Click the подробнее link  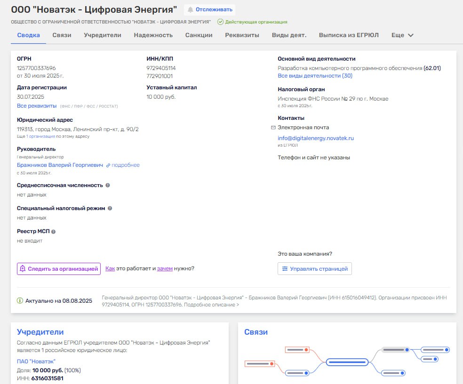coord(126,165)
